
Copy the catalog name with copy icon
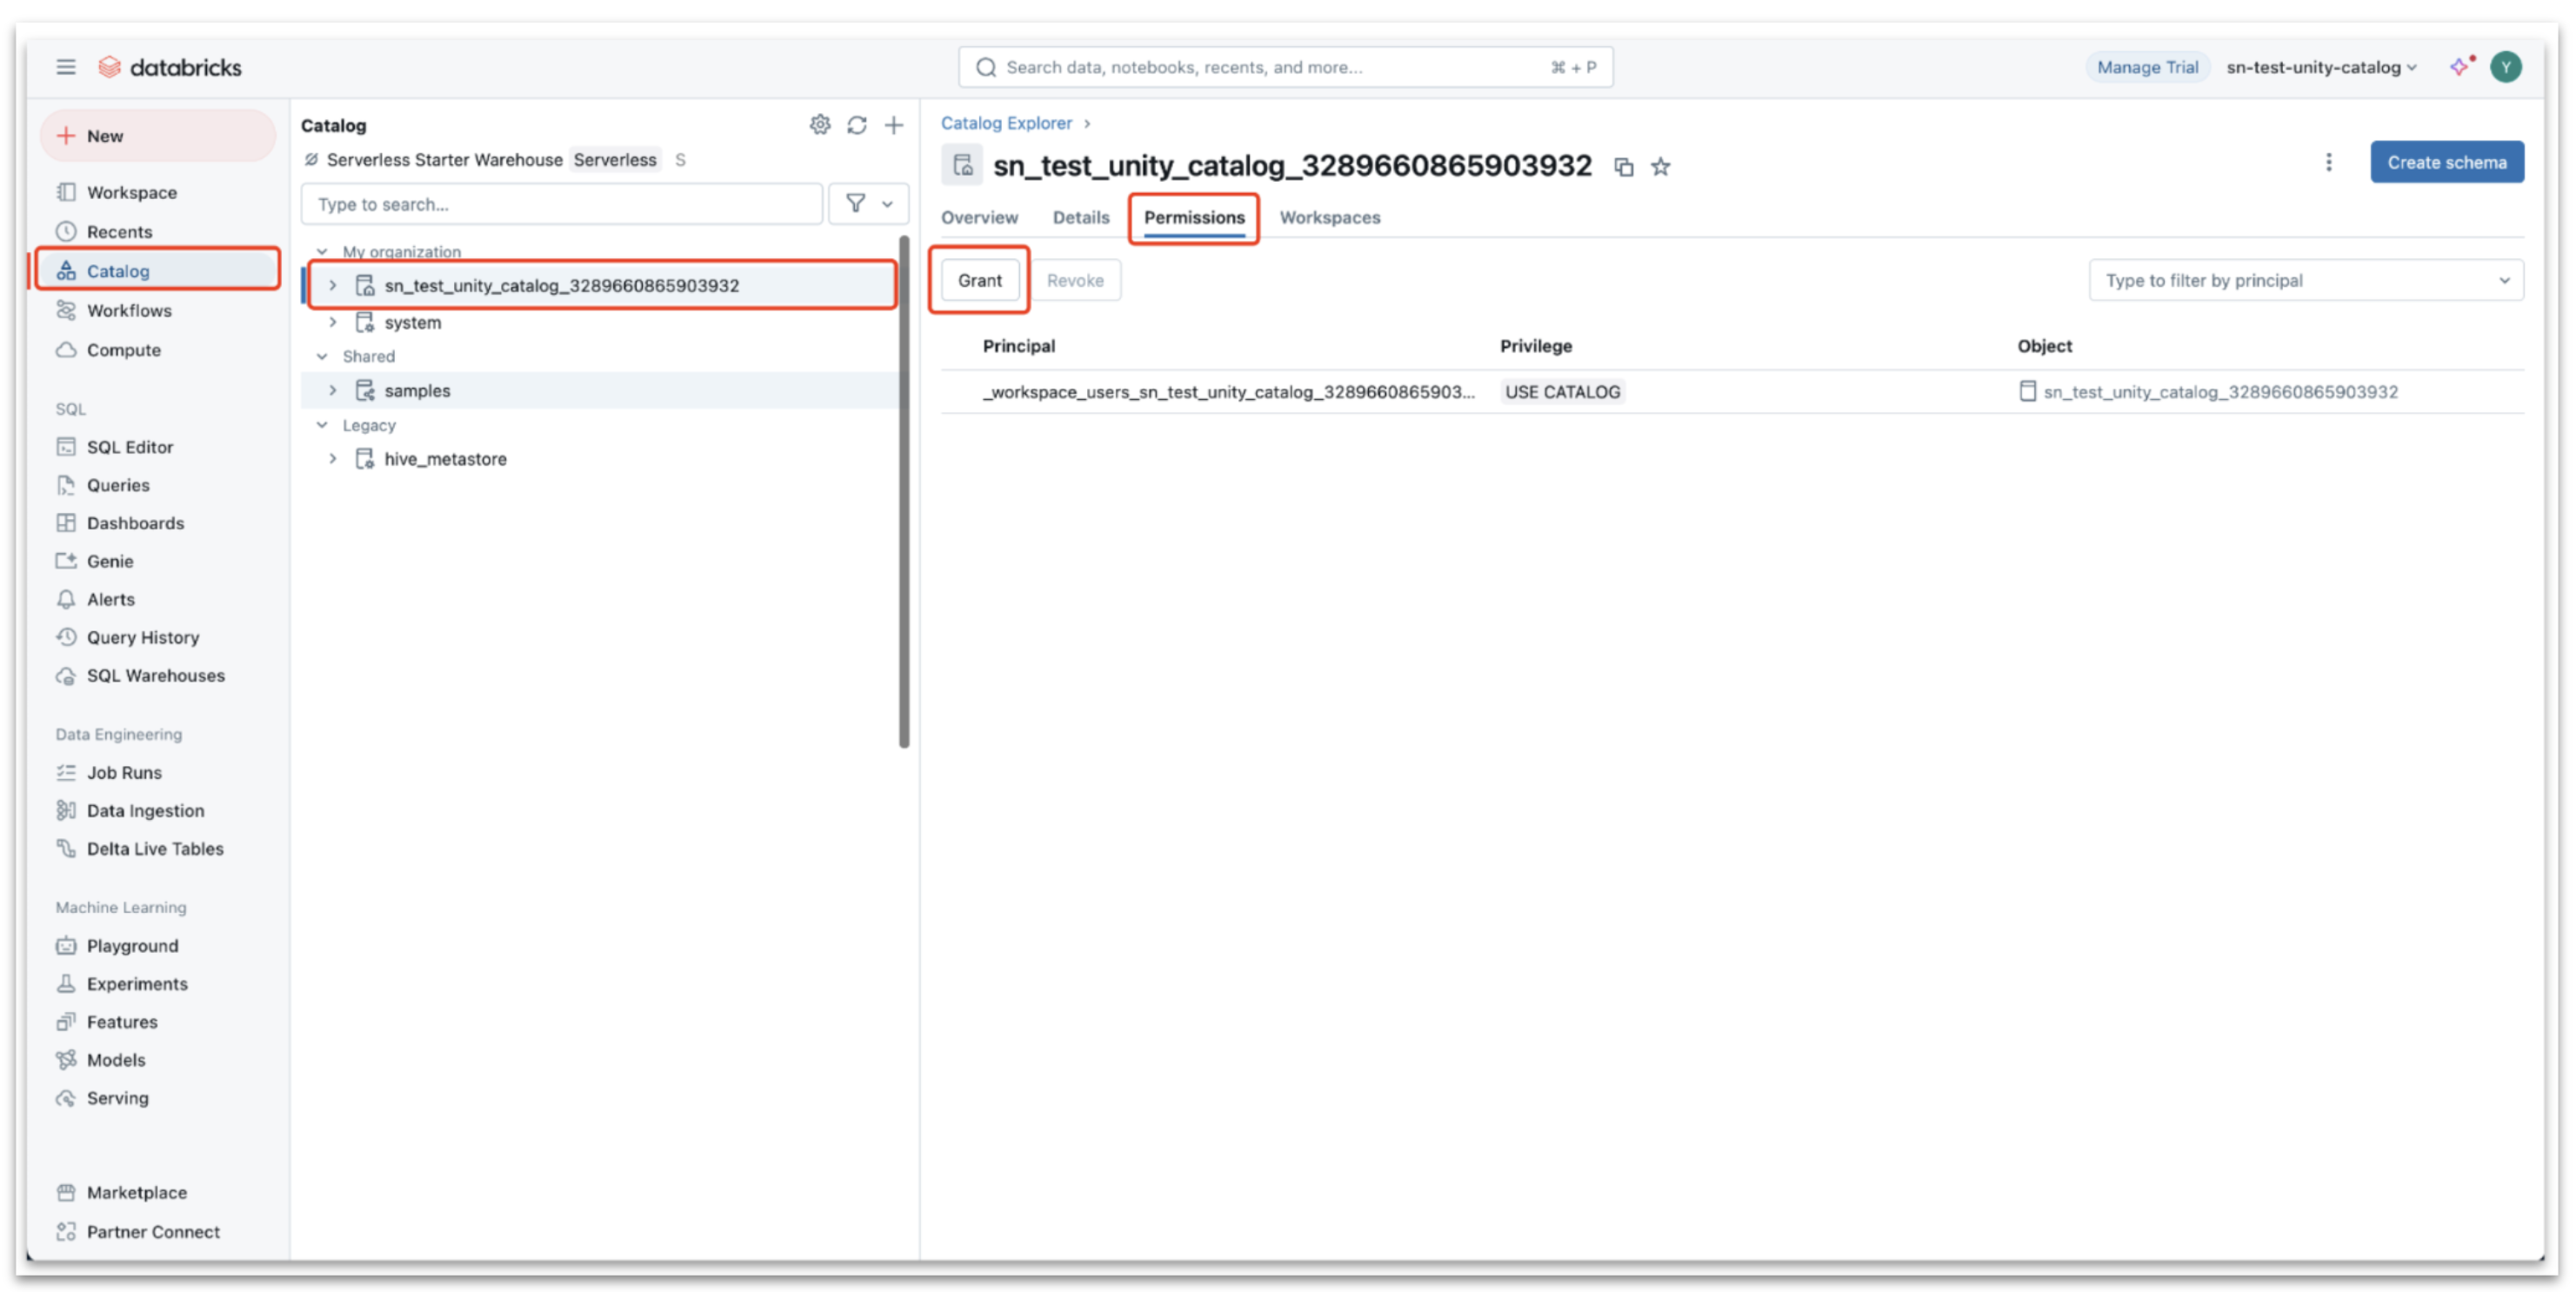pos(1623,166)
